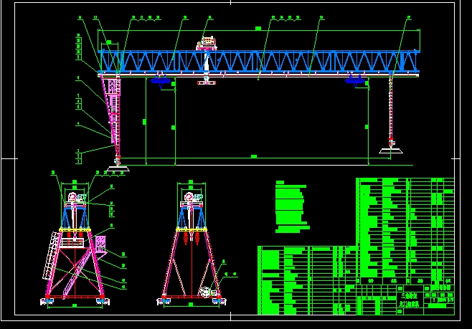The height and width of the screenshot is (329, 472).
Task: Select the top width dimension of the middle side view
Action: 191,181
